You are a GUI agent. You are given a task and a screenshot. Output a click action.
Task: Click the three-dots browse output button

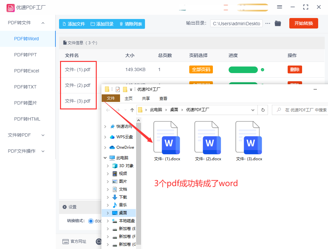[x=268, y=23]
